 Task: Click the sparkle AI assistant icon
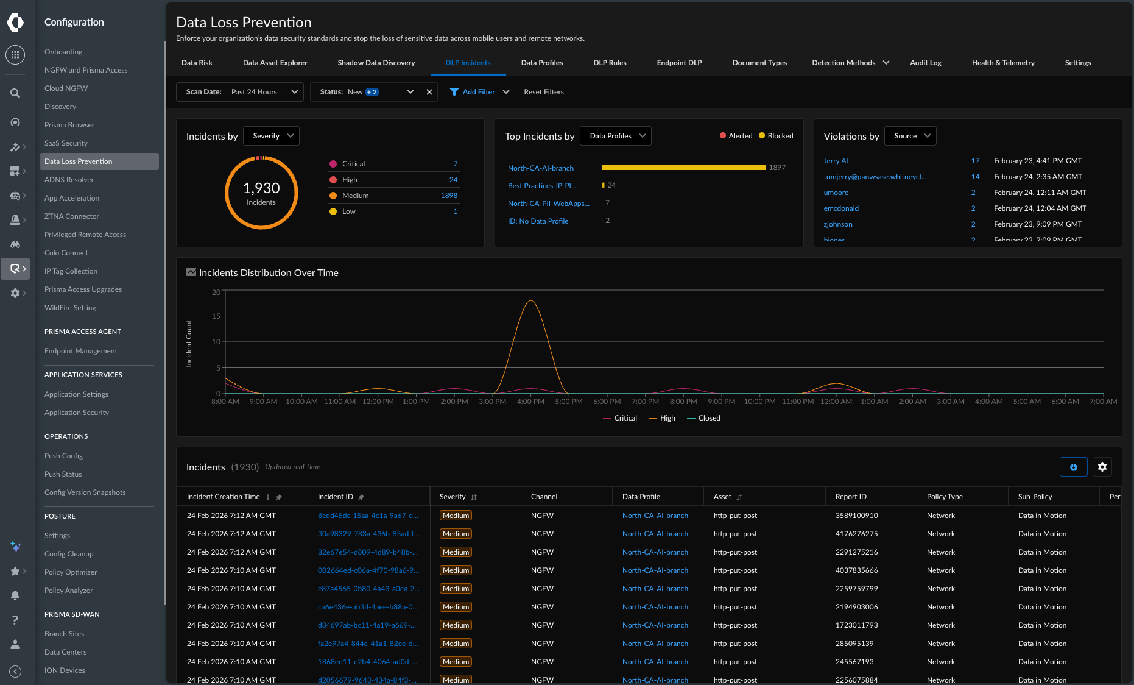pyautogui.click(x=15, y=547)
